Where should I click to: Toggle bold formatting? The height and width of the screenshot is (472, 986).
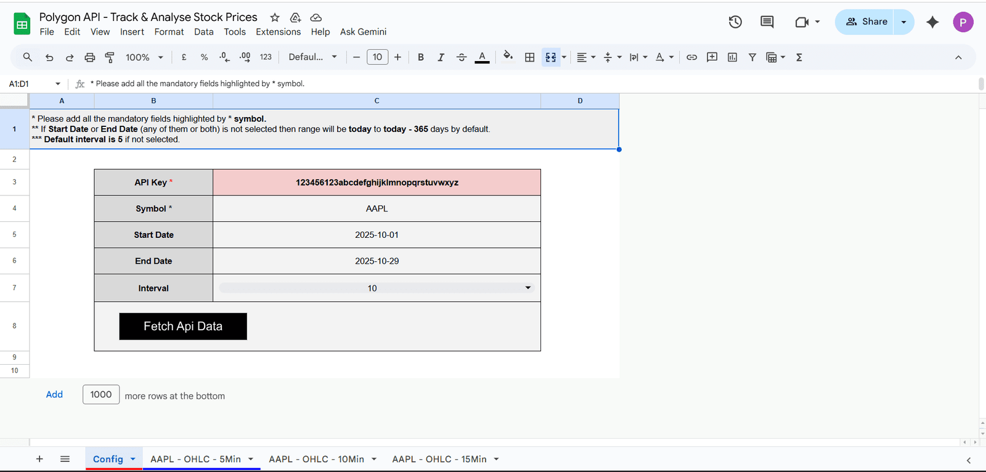(x=420, y=57)
